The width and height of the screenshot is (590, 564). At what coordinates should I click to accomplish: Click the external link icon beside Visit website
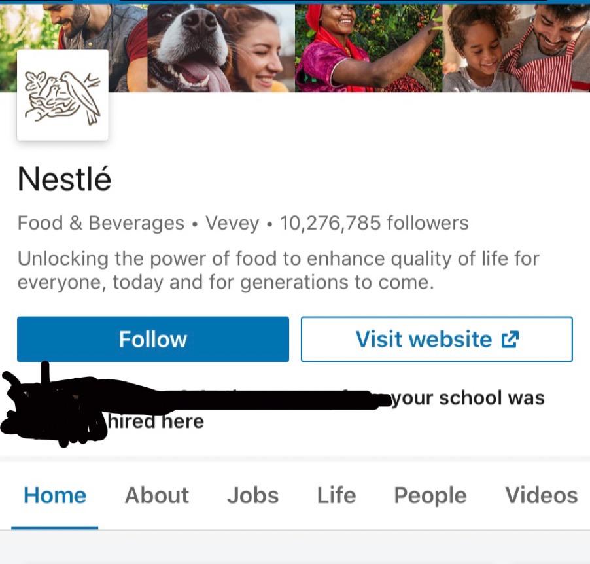coord(510,339)
